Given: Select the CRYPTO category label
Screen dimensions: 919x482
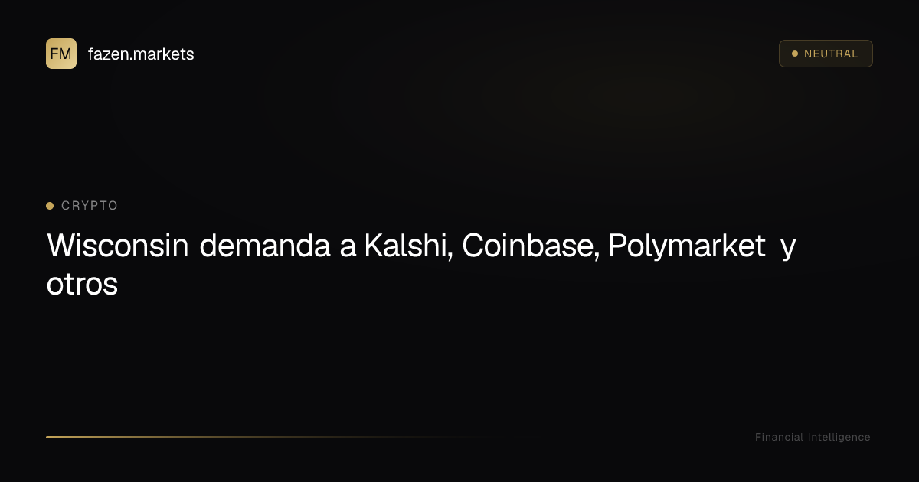Looking at the screenshot, I should (x=90, y=206).
